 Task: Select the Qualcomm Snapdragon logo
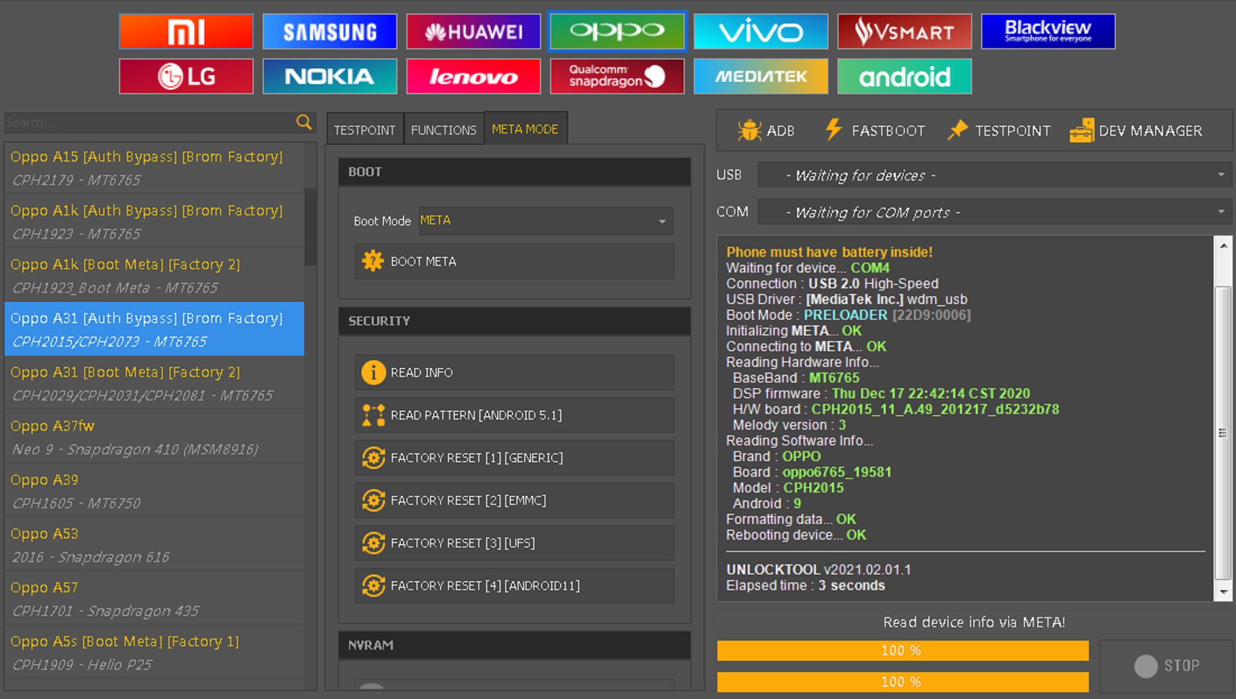pos(617,76)
